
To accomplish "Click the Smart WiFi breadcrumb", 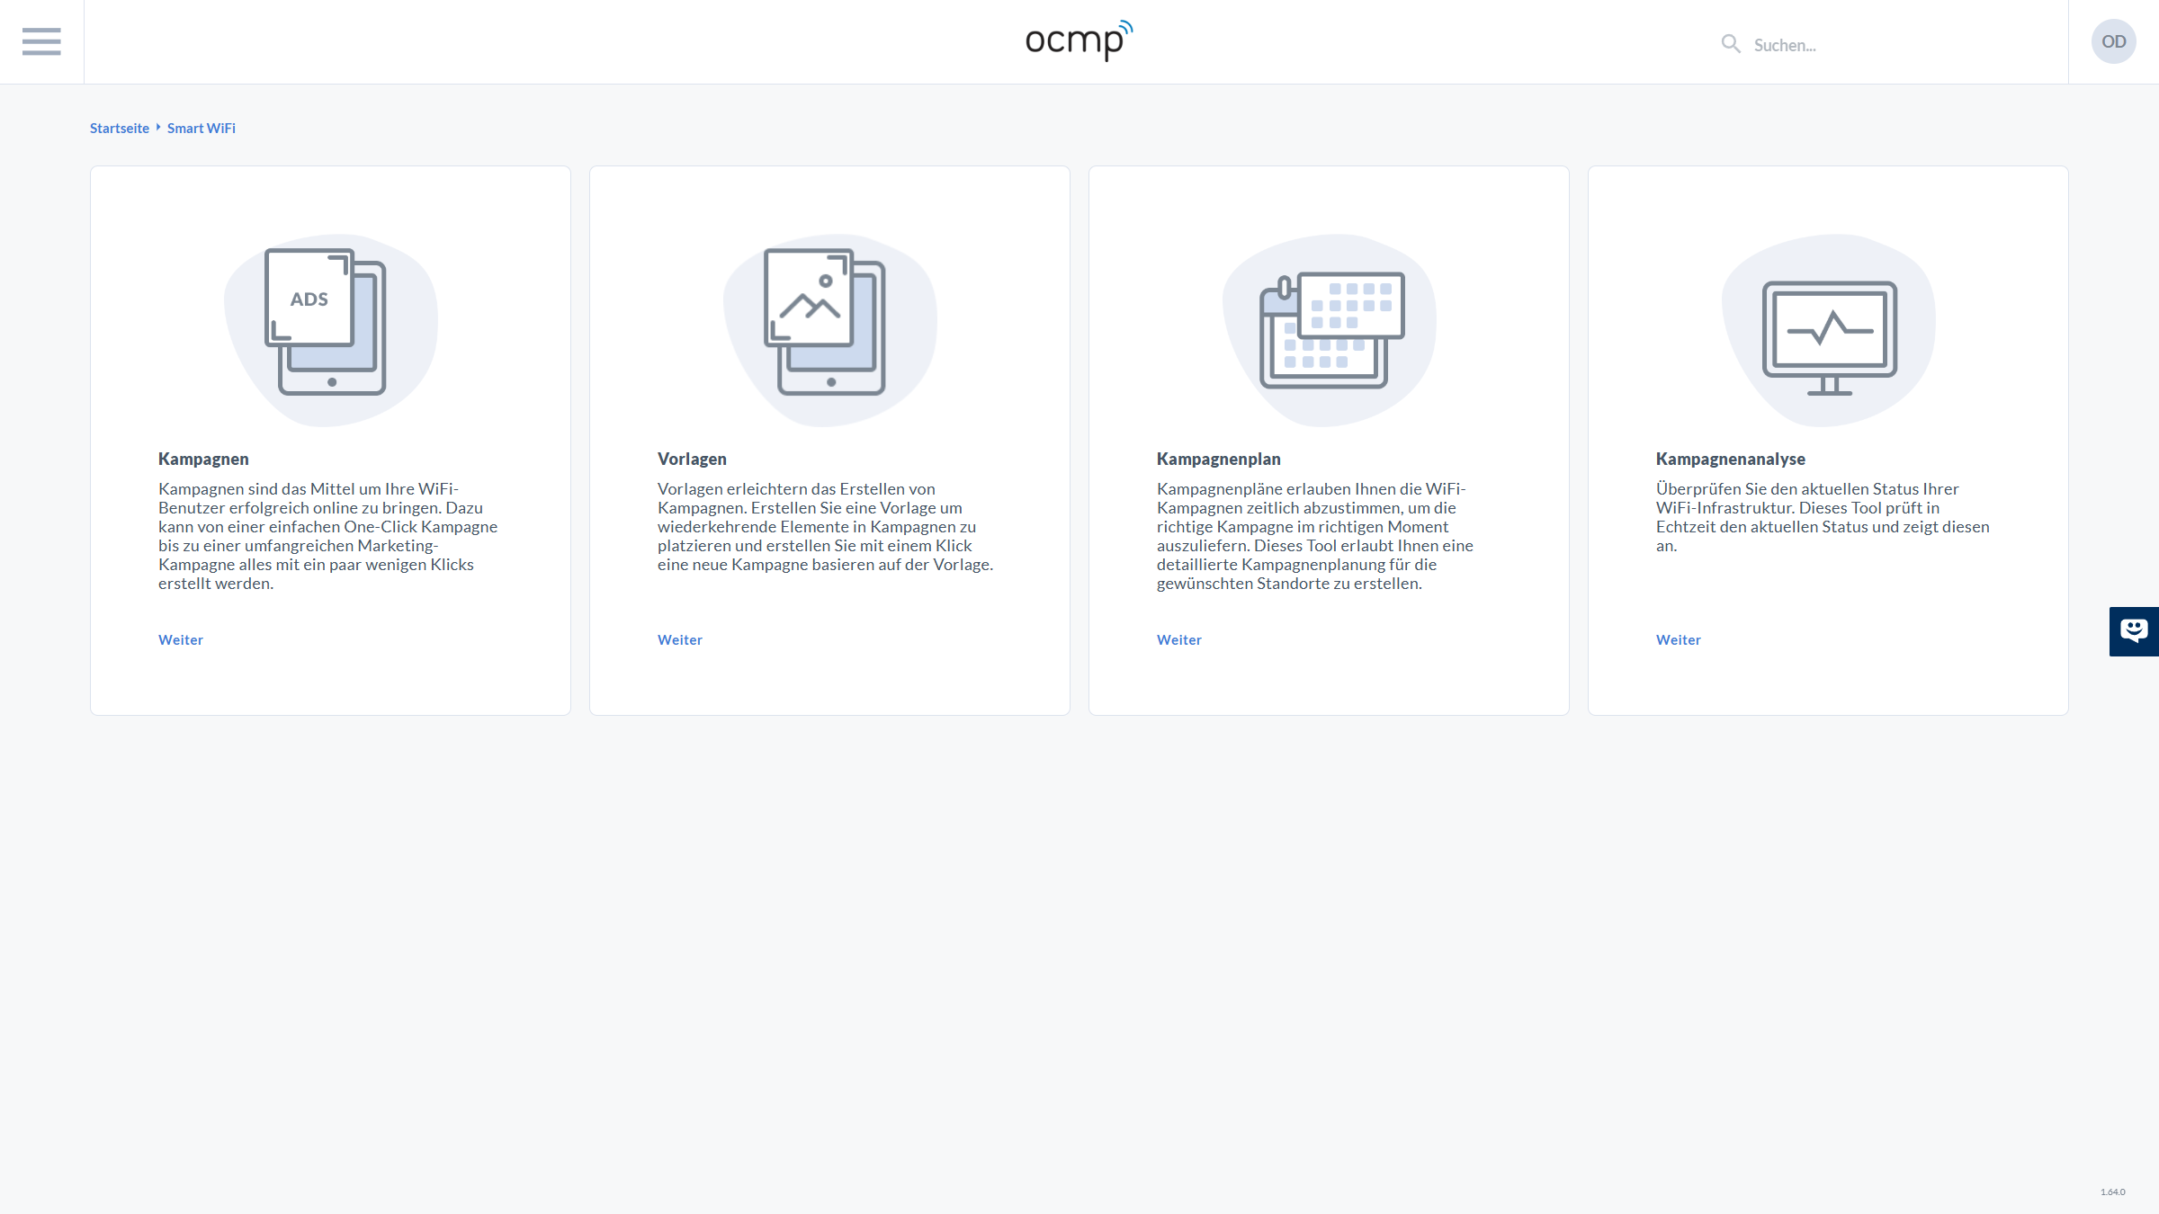I will tap(202, 129).
